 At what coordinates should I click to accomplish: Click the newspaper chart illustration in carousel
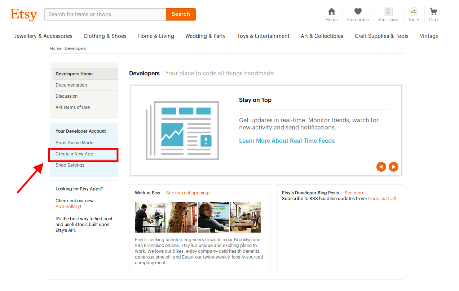(182, 131)
